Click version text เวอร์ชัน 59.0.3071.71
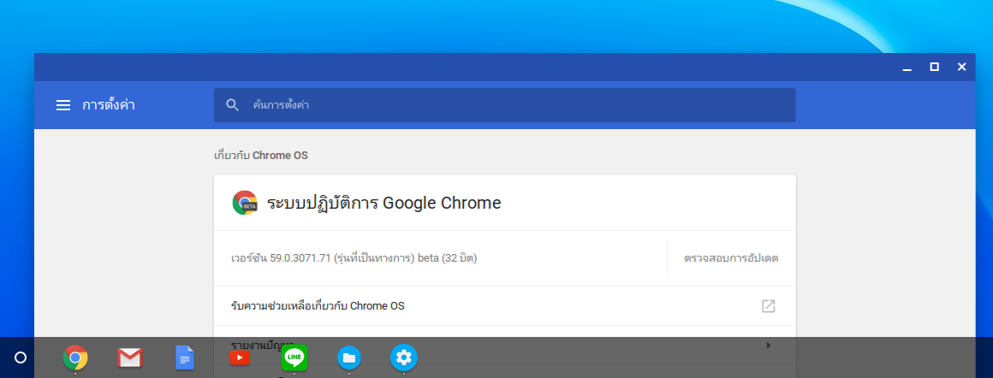 (281, 258)
